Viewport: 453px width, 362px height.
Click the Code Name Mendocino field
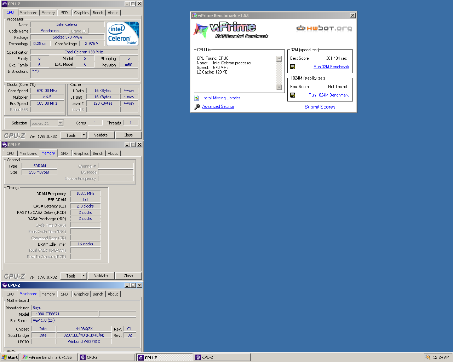pos(50,31)
